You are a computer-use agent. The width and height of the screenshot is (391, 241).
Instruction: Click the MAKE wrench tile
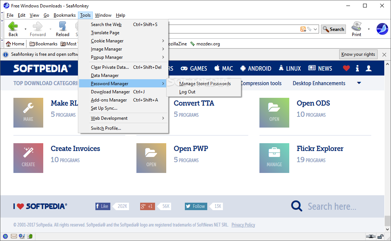(28, 113)
